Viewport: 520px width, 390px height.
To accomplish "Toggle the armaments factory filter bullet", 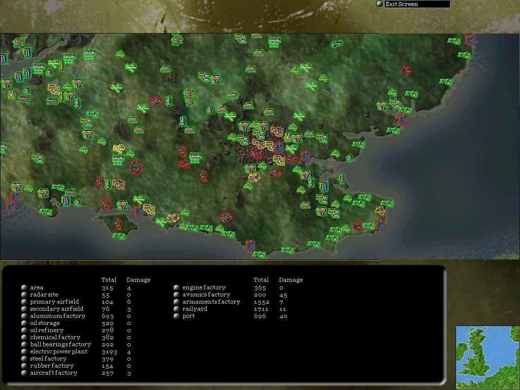I will [176, 302].
